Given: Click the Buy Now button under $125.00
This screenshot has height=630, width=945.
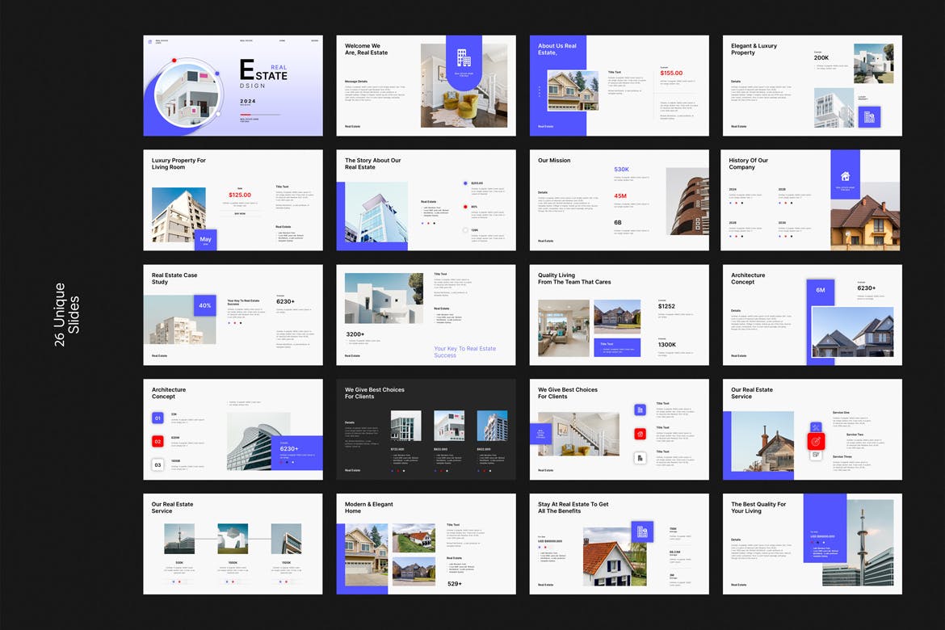Looking at the screenshot, I should click(240, 214).
